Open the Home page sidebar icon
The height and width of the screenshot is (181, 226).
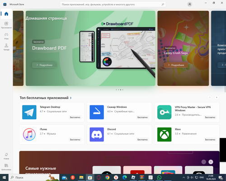6,14
